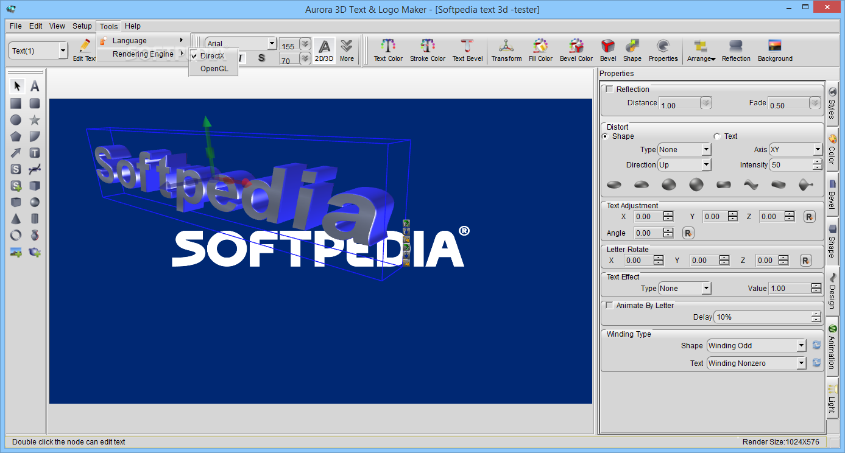Open the File menu

click(16, 26)
